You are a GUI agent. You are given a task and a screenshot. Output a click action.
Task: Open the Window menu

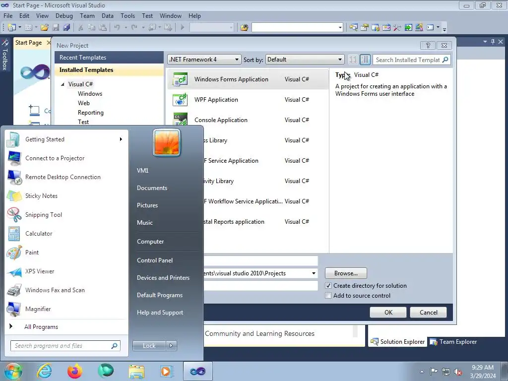171,15
